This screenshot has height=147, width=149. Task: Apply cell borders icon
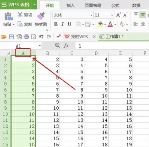78,24
